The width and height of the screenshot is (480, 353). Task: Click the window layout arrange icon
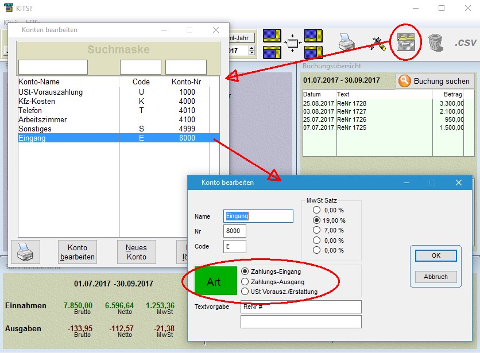(293, 43)
